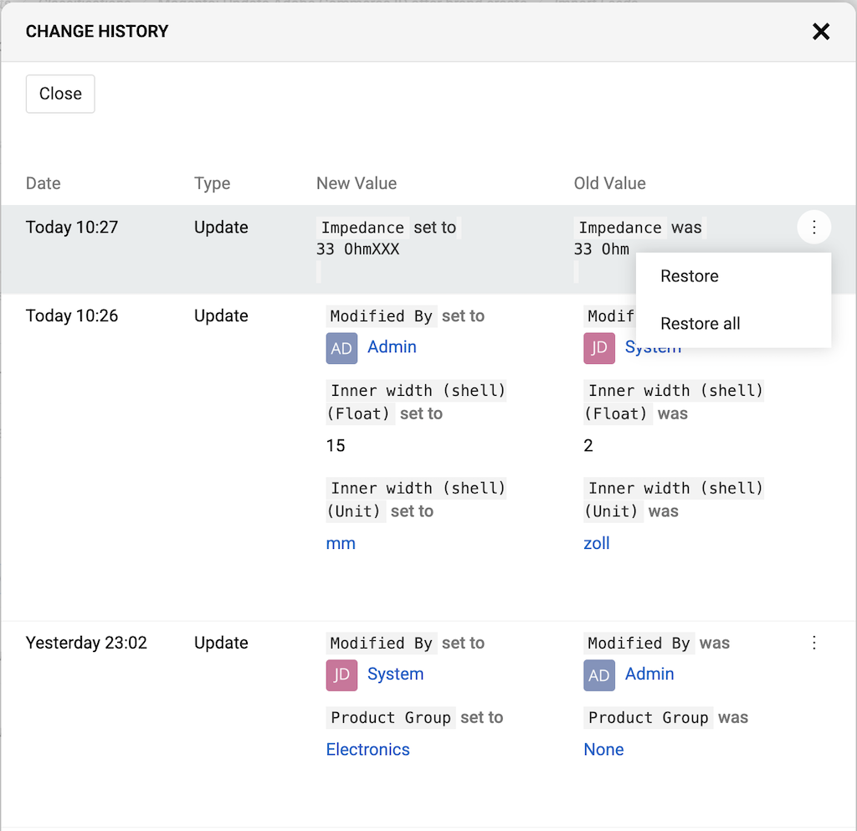Click the zoll unit link
Viewport: 857px width, 831px height.
pyautogui.click(x=597, y=544)
